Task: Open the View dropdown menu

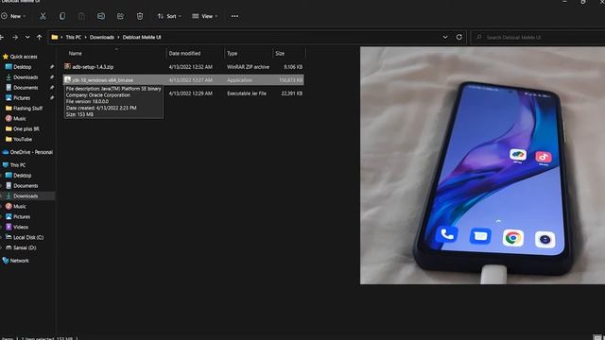Action: 205,16
